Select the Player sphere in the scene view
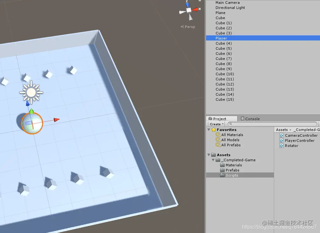 (32, 123)
